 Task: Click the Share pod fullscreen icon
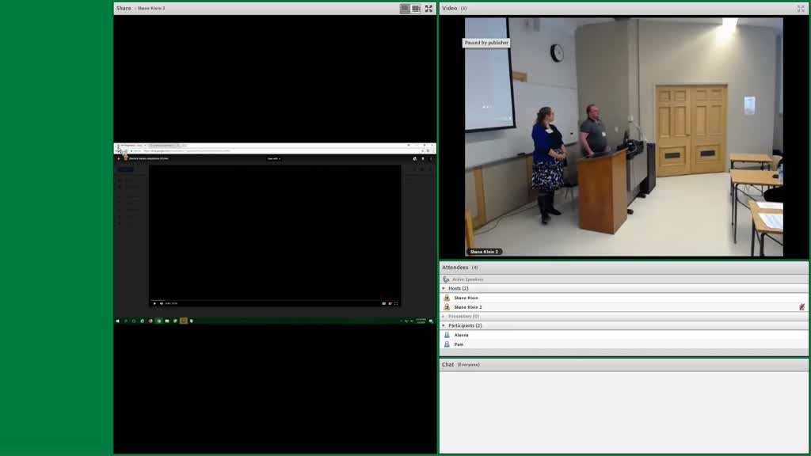(428, 8)
